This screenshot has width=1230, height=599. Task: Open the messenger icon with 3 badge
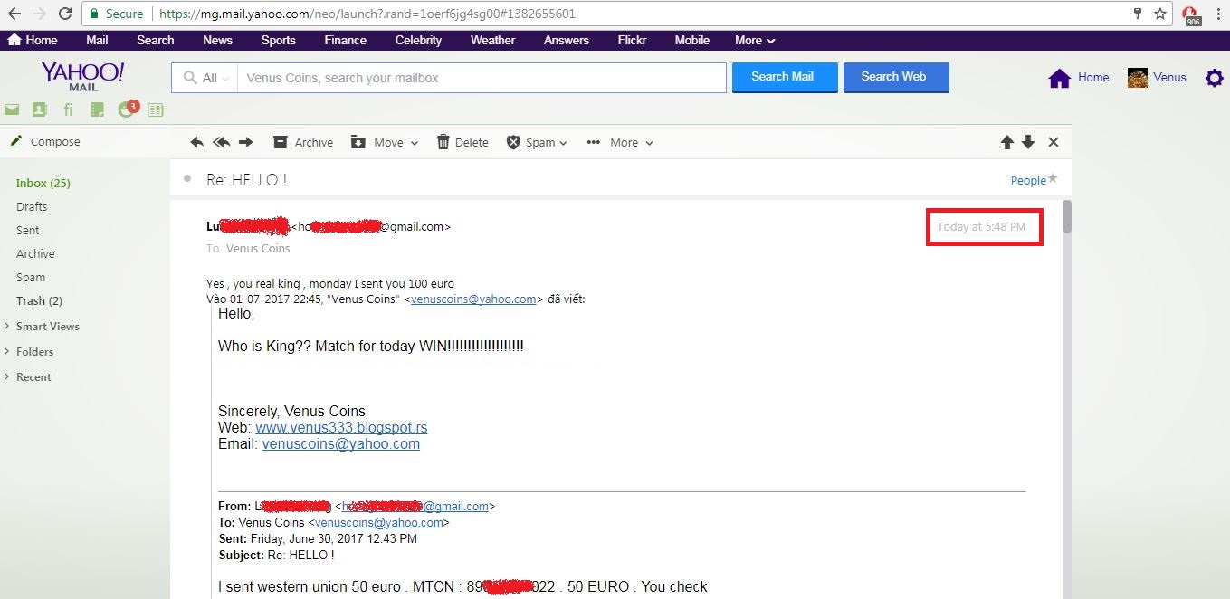point(127,109)
